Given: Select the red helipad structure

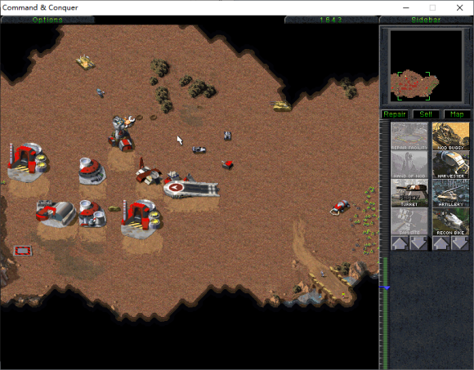Looking at the screenshot, I should pyautogui.click(x=22, y=251).
